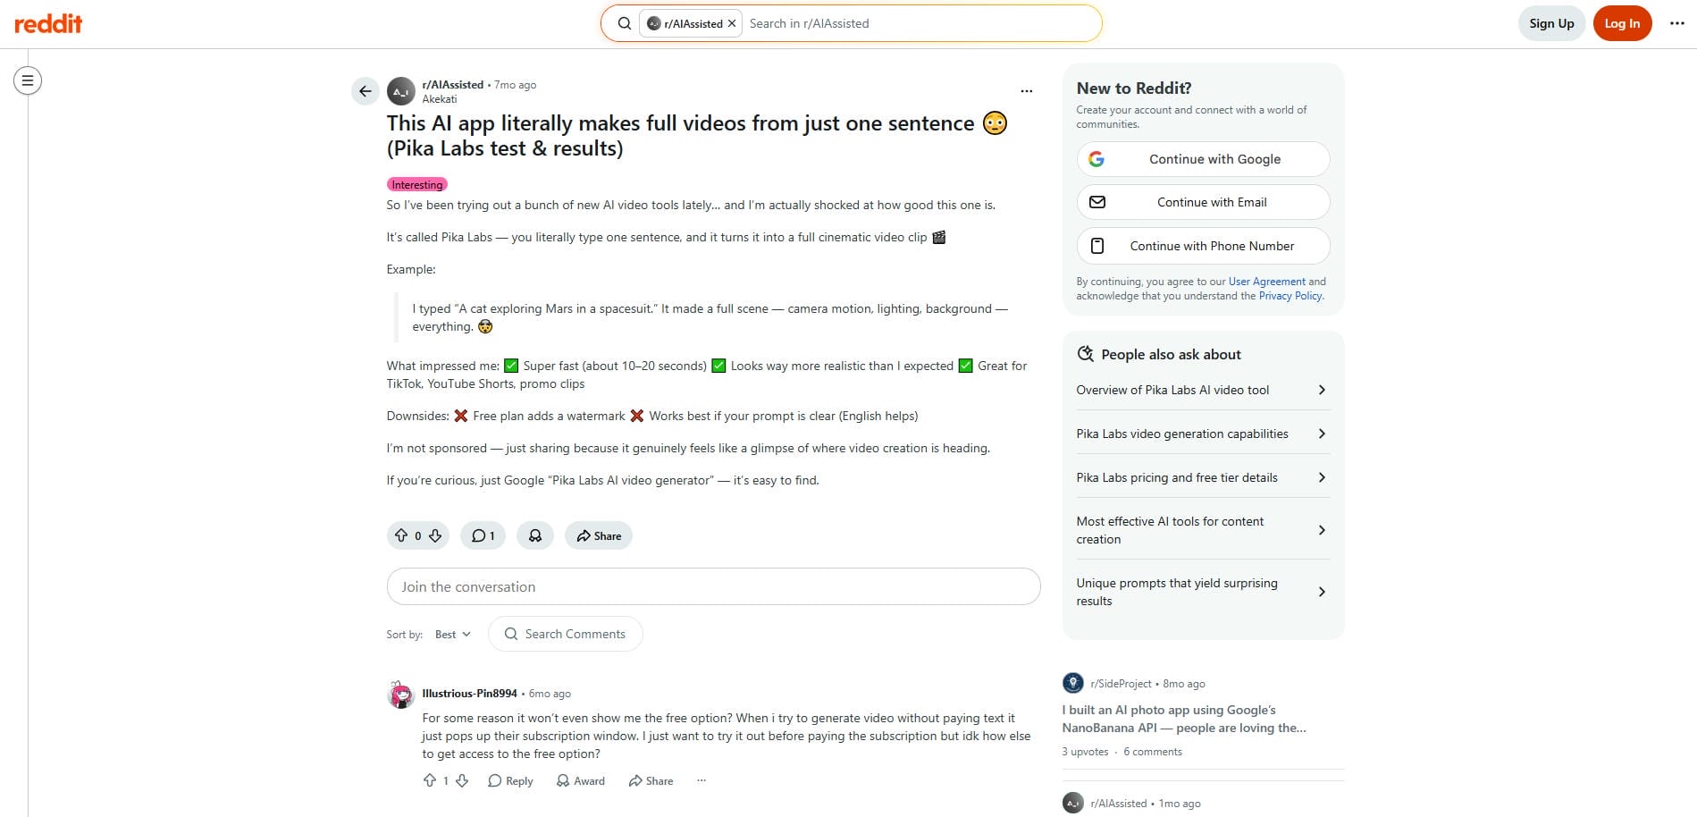The height and width of the screenshot is (817, 1697).
Task: Give an award to the post
Action: [x=535, y=535]
